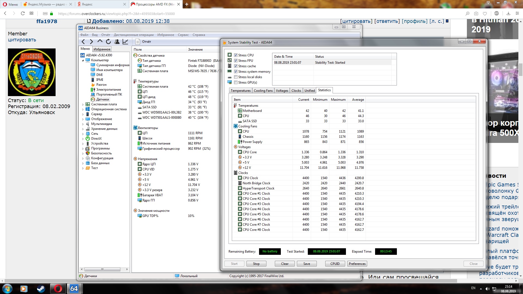Open Steam from the taskbar

pos(41,289)
